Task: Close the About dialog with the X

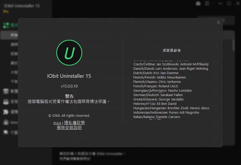Action: coord(218,23)
